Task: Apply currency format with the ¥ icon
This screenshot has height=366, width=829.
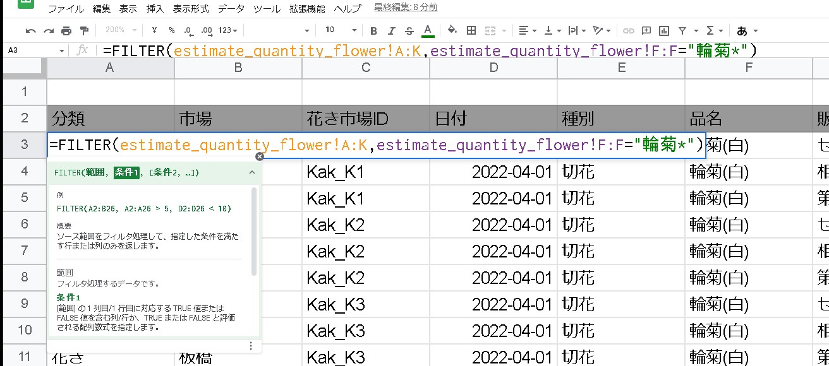Action: click(x=155, y=30)
